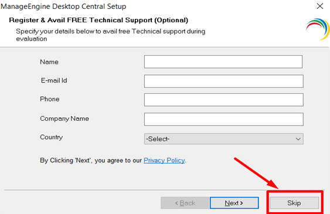
Task: Click the 'E-mail Id' label text
Action: click(x=54, y=80)
